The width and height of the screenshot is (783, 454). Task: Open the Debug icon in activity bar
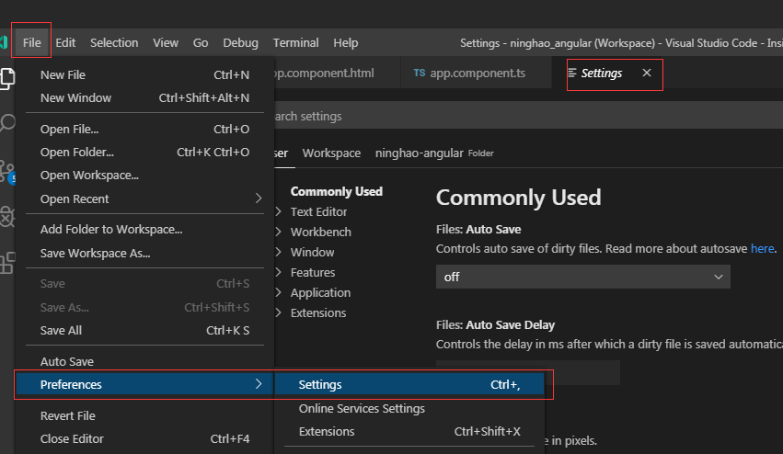tap(7, 217)
